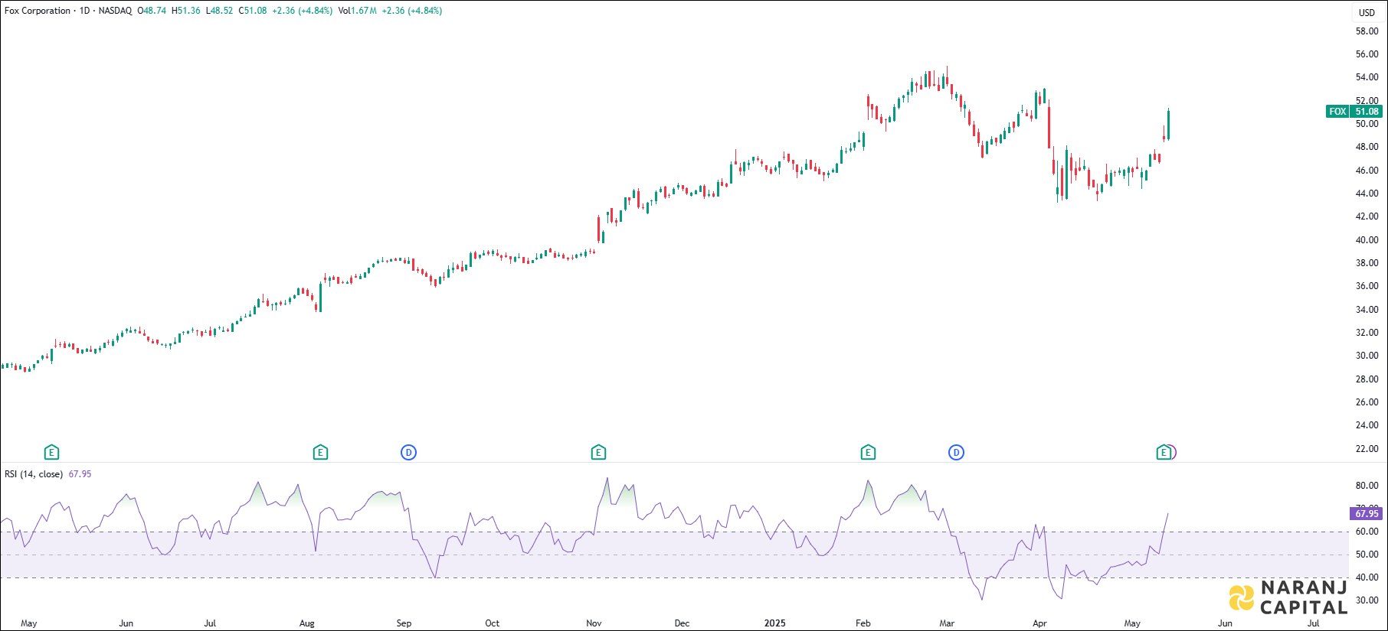Click the 28.00 price scale label
Screen dimensions: 1388x631
coord(1367,379)
